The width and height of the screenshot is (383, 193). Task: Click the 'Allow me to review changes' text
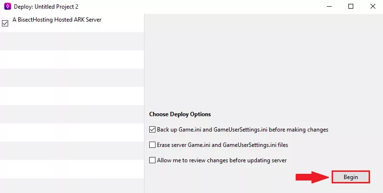click(222, 160)
